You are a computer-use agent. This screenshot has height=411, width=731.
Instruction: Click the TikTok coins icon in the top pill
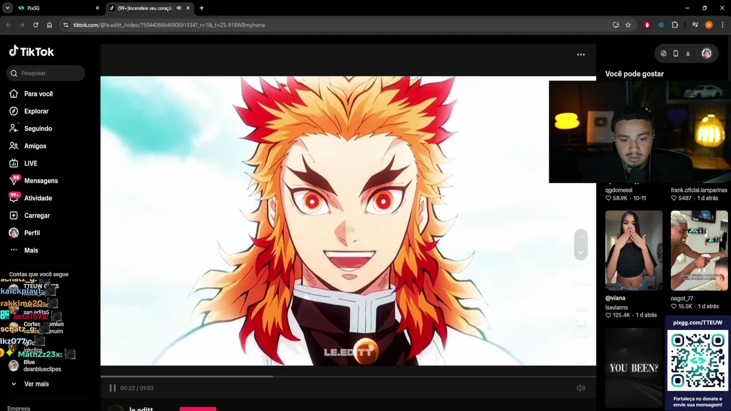663,54
